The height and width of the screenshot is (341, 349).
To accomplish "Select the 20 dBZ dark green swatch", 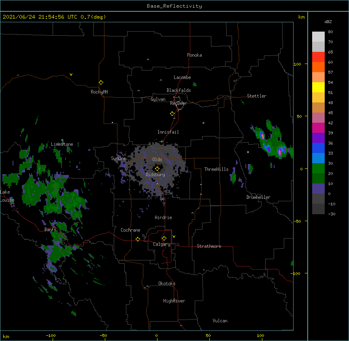I will click(x=318, y=179).
